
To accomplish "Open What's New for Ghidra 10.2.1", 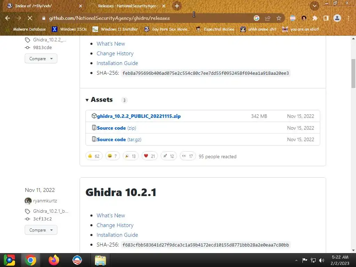I will tap(111, 215).
